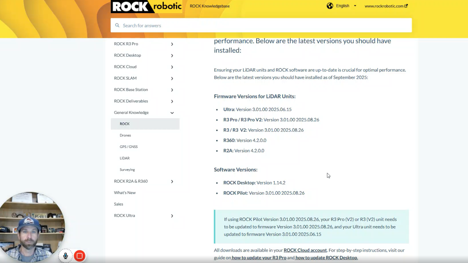Open the ROCK Cloud account link
Viewport: 468px width, 263px height.
[x=305, y=250]
